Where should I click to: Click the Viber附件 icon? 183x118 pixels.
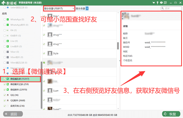pyautogui.click(x=8, y=57)
